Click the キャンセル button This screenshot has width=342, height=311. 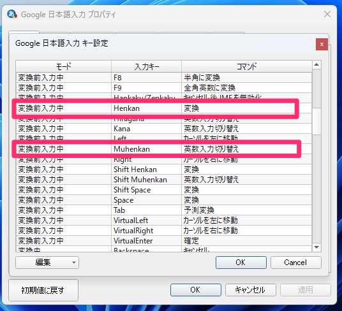click(x=250, y=290)
